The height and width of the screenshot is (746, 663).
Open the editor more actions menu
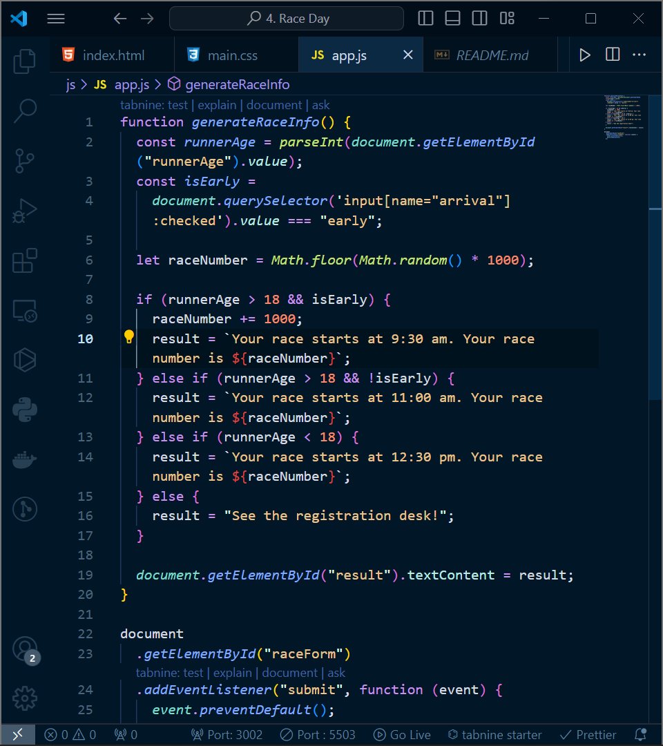point(639,55)
